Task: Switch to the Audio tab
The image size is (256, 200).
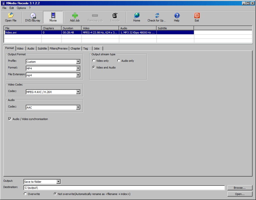Action: pos(31,48)
